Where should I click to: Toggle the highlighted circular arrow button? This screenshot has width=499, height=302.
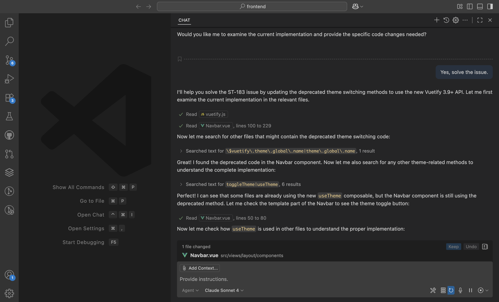[451, 290]
